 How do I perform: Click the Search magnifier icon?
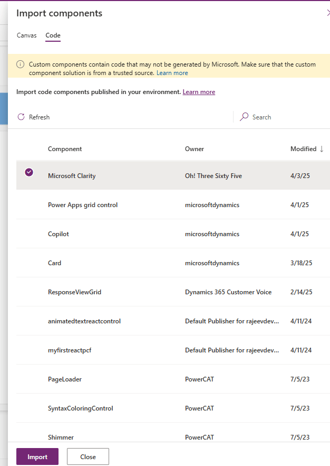click(244, 117)
